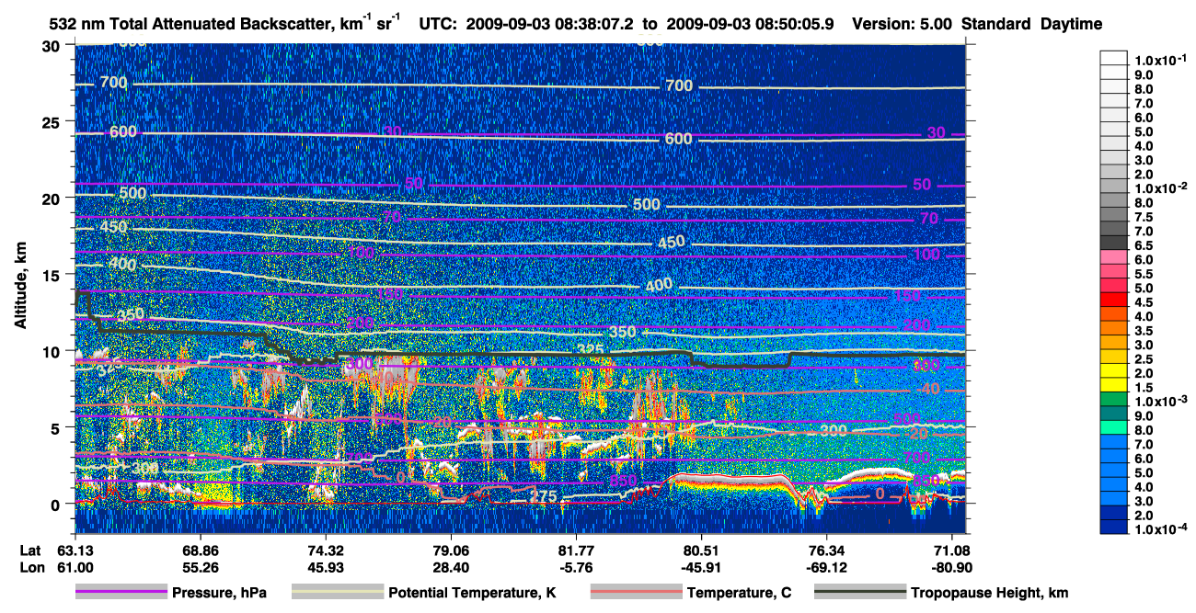Click the altitude tick label '20'
The height and width of the screenshot is (613, 1196).
pyautogui.click(x=52, y=199)
